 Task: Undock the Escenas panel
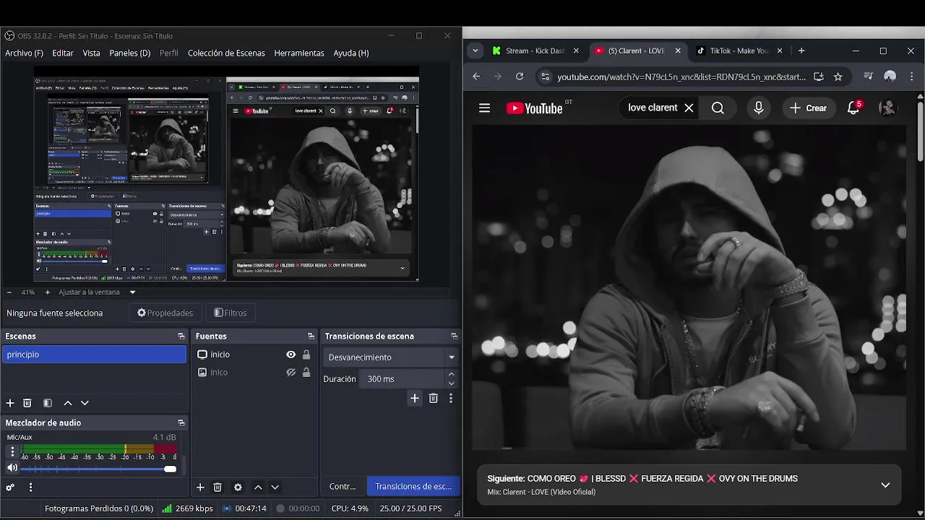(x=181, y=337)
